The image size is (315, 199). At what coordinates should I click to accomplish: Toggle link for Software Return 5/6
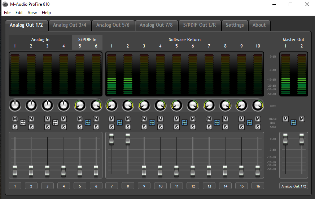pos(185,122)
